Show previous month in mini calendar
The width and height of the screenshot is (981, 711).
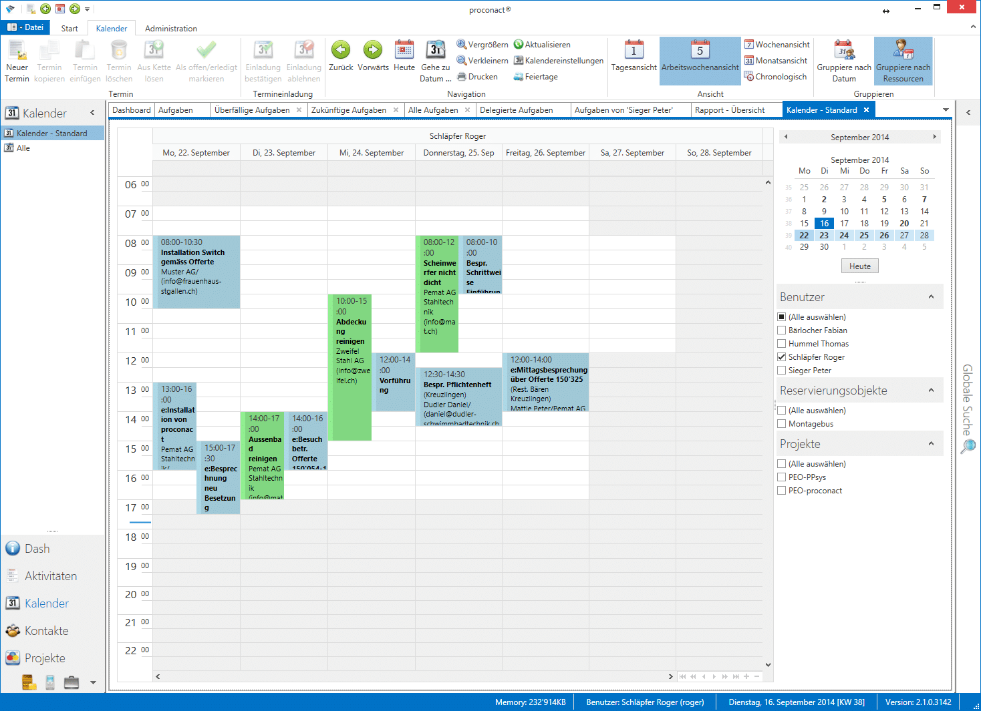(x=786, y=137)
